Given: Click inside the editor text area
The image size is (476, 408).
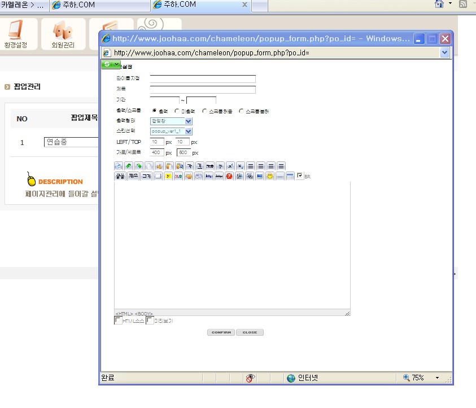Looking at the screenshot, I should pyautogui.click(x=232, y=245).
